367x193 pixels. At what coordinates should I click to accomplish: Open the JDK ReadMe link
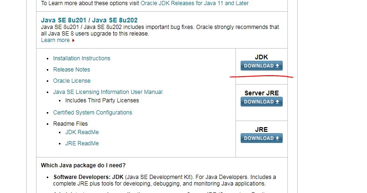(82, 132)
